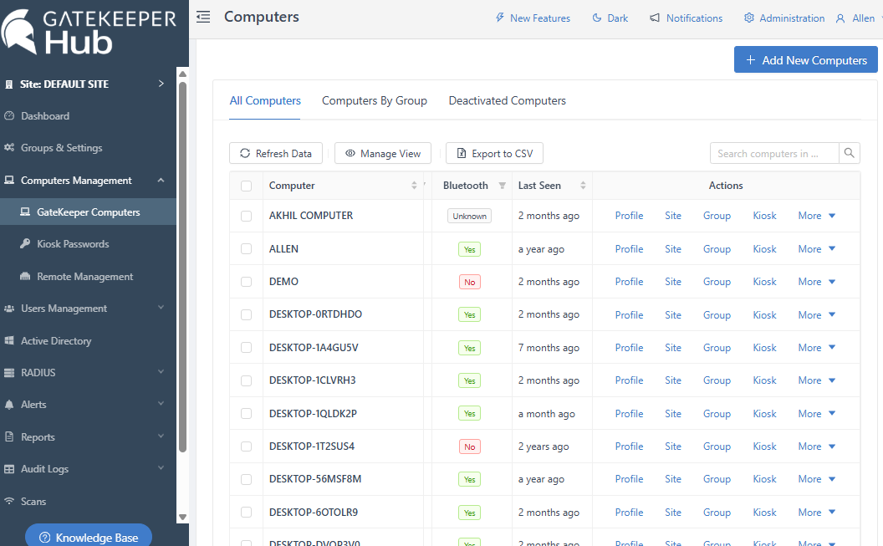Click the Bluetooth column filter icon

(x=503, y=186)
